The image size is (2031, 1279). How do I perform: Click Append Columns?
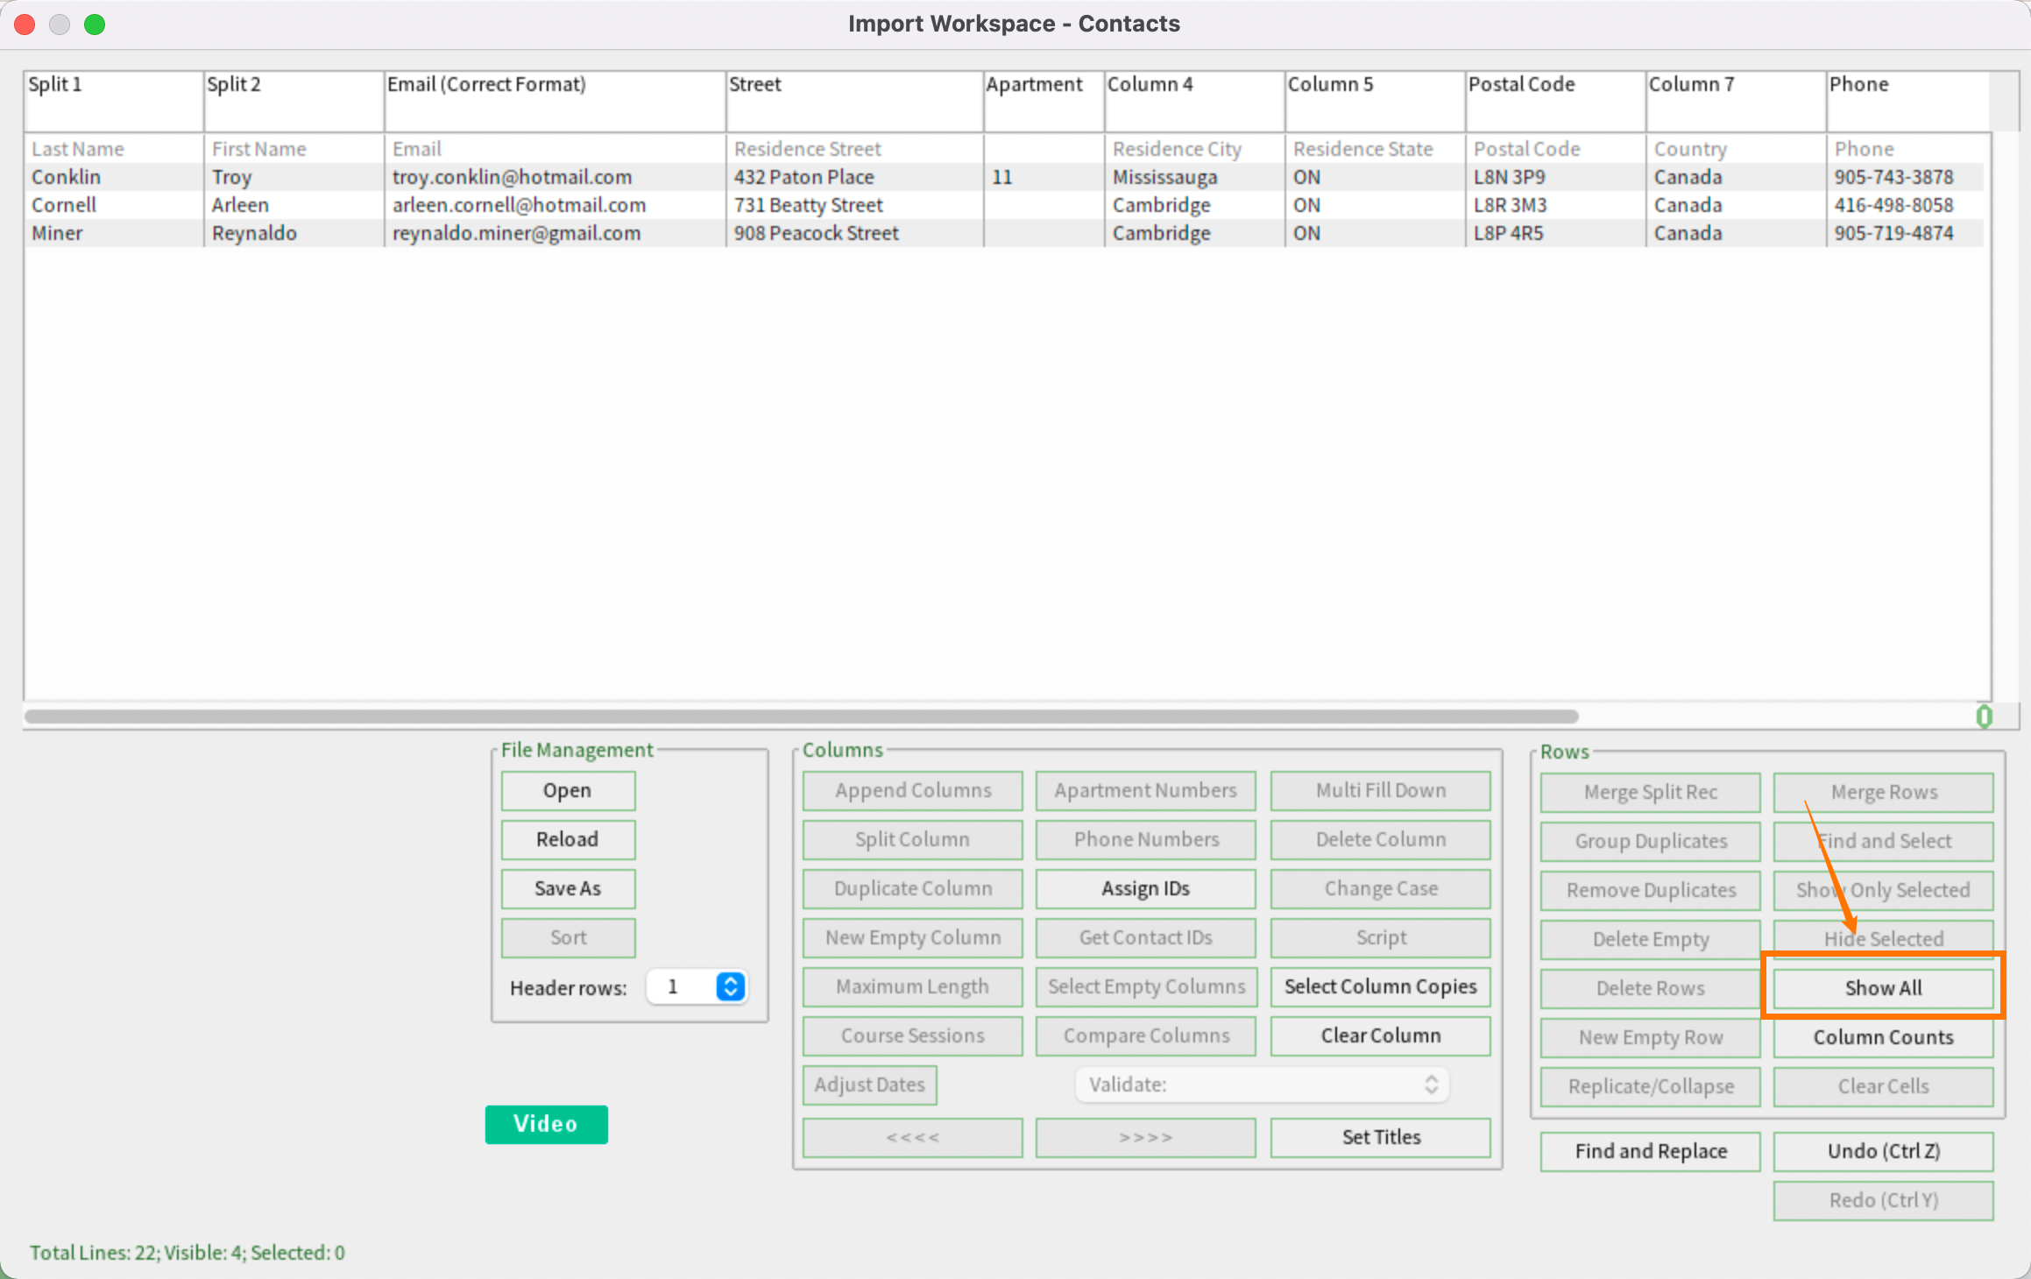click(x=913, y=791)
